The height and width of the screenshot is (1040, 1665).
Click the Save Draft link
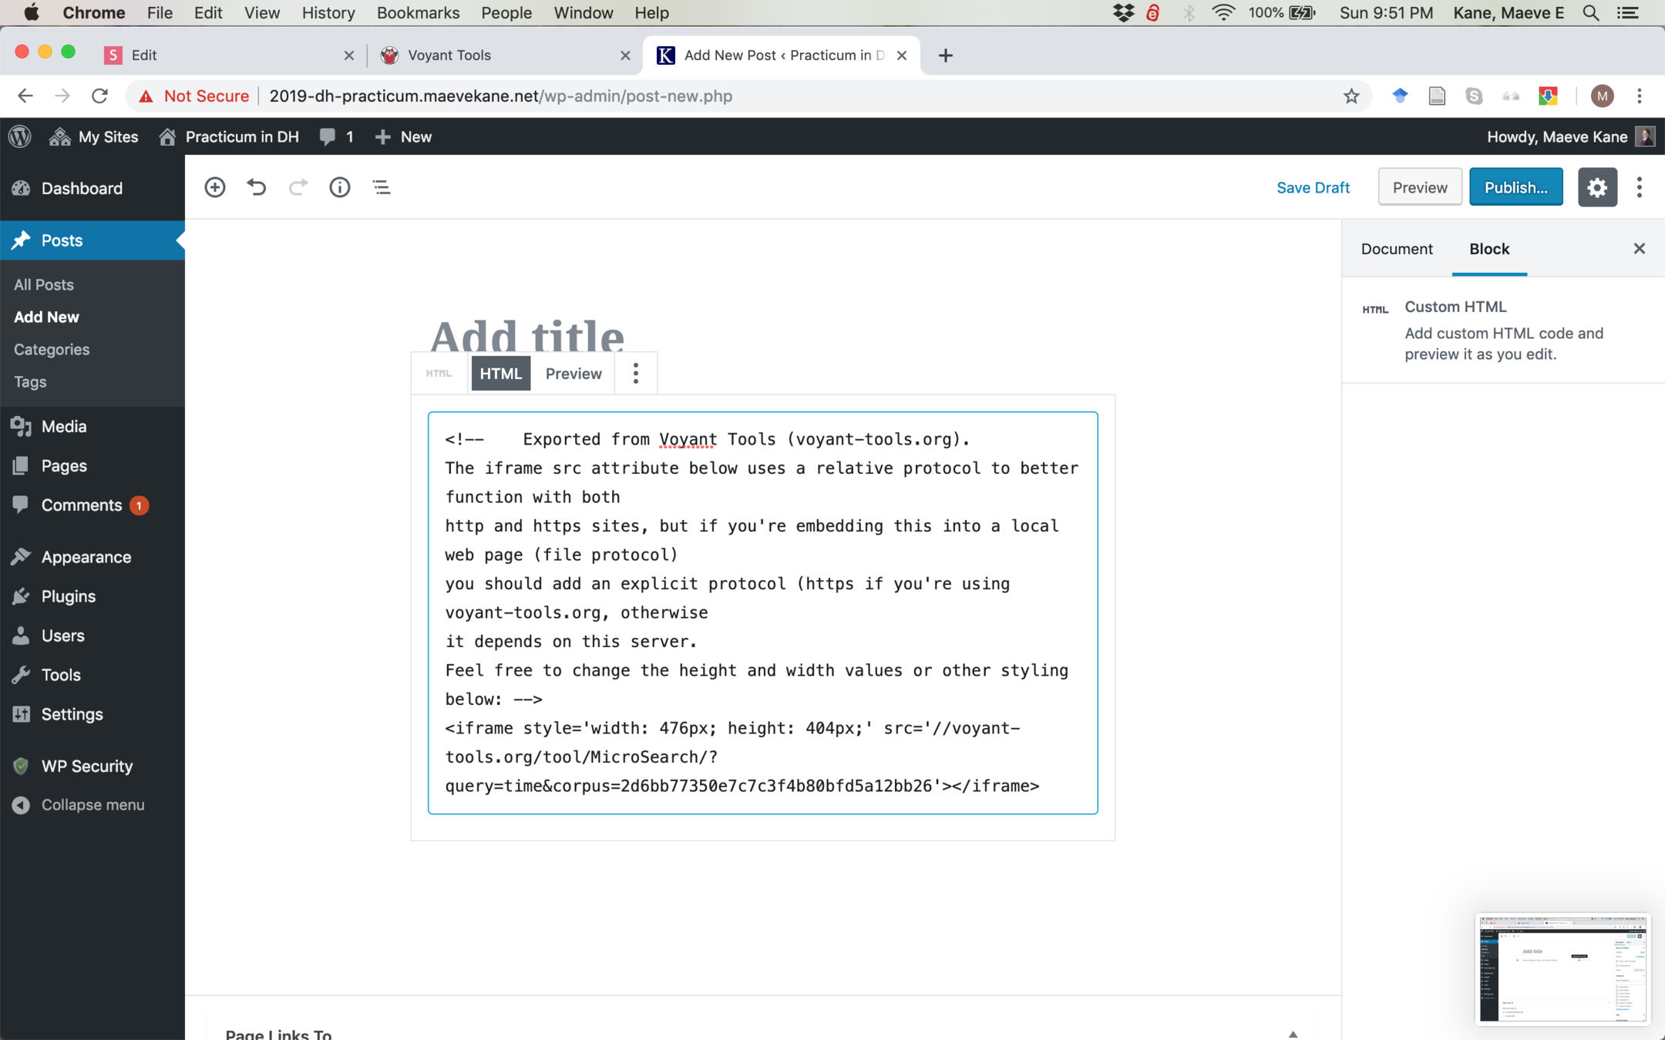pos(1312,187)
